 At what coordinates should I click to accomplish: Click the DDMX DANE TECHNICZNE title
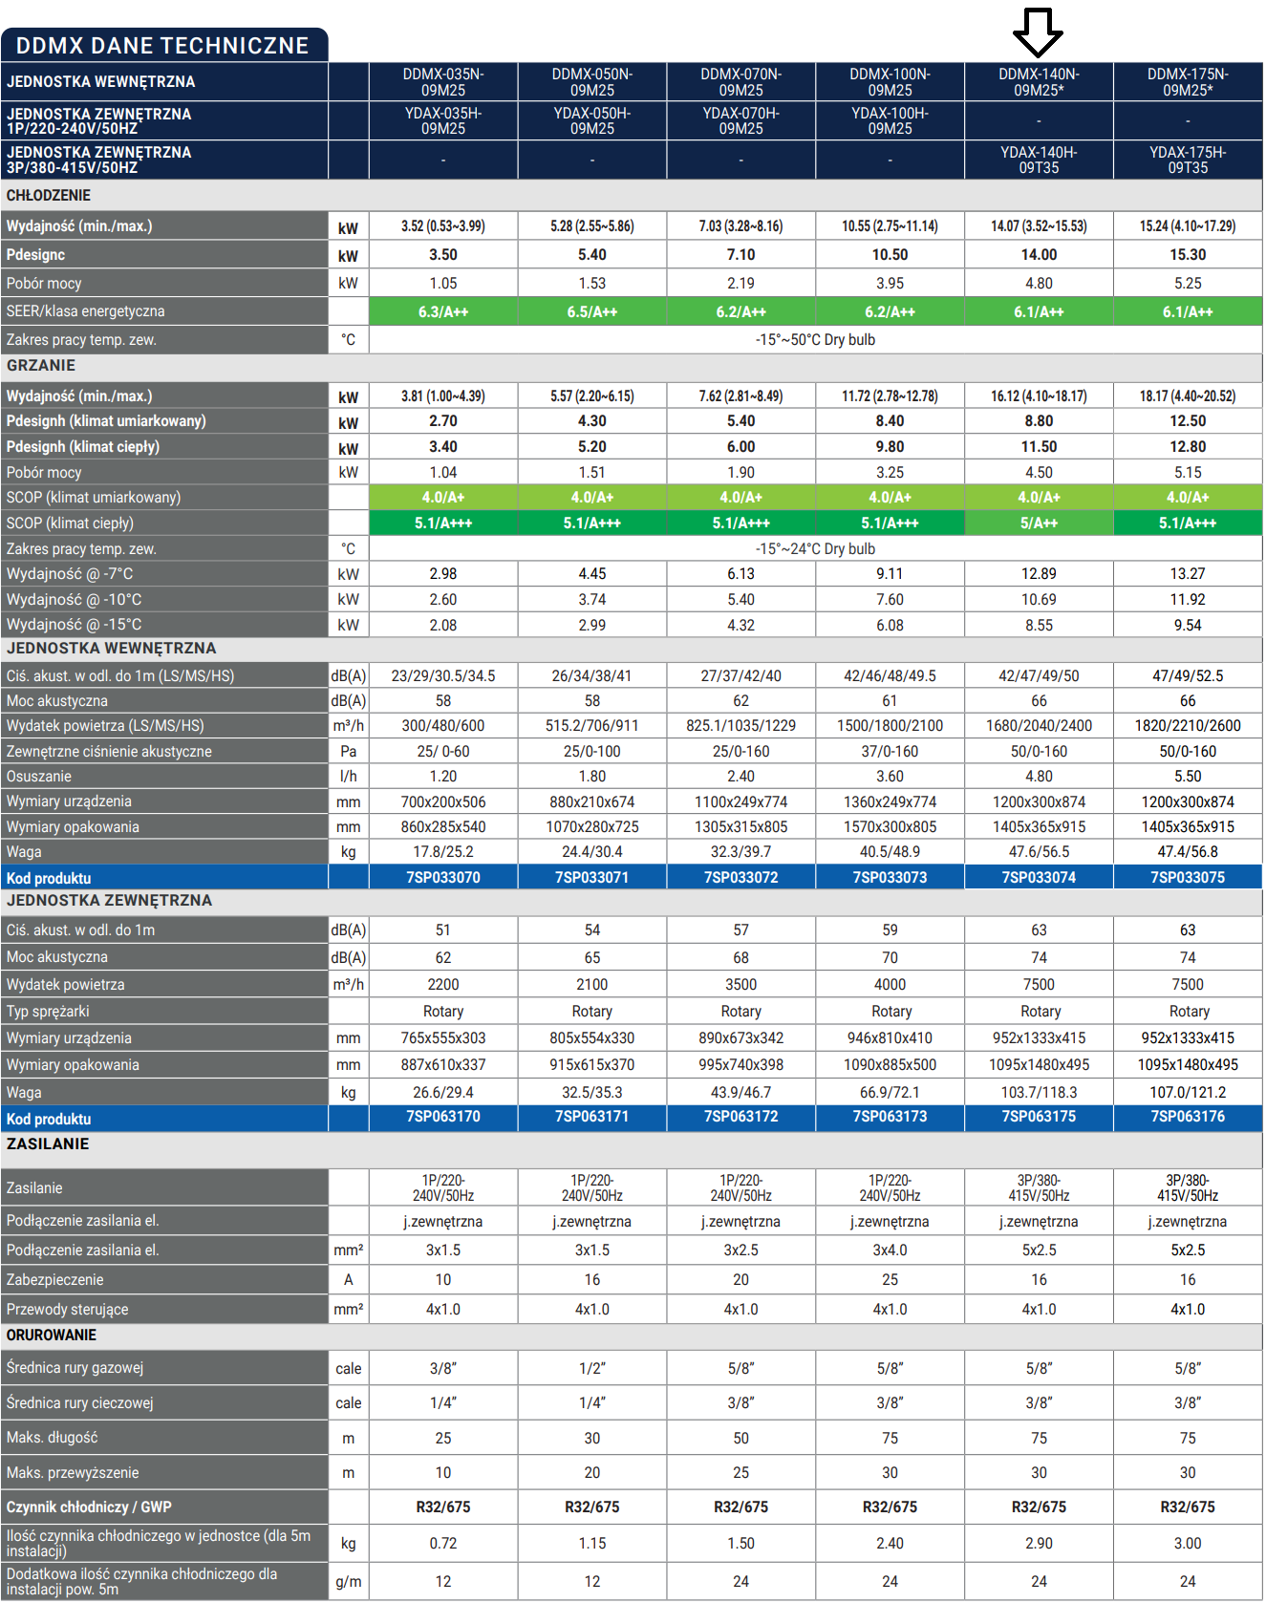(162, 46)
